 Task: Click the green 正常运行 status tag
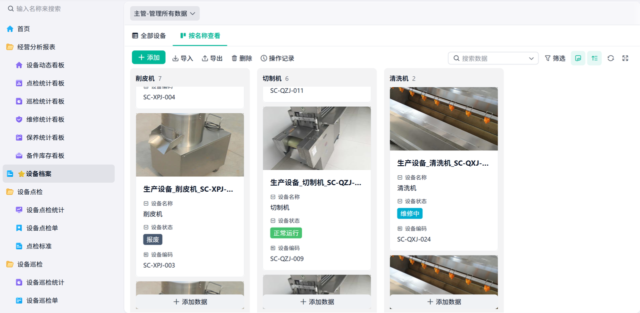click(x=286, y=233)
